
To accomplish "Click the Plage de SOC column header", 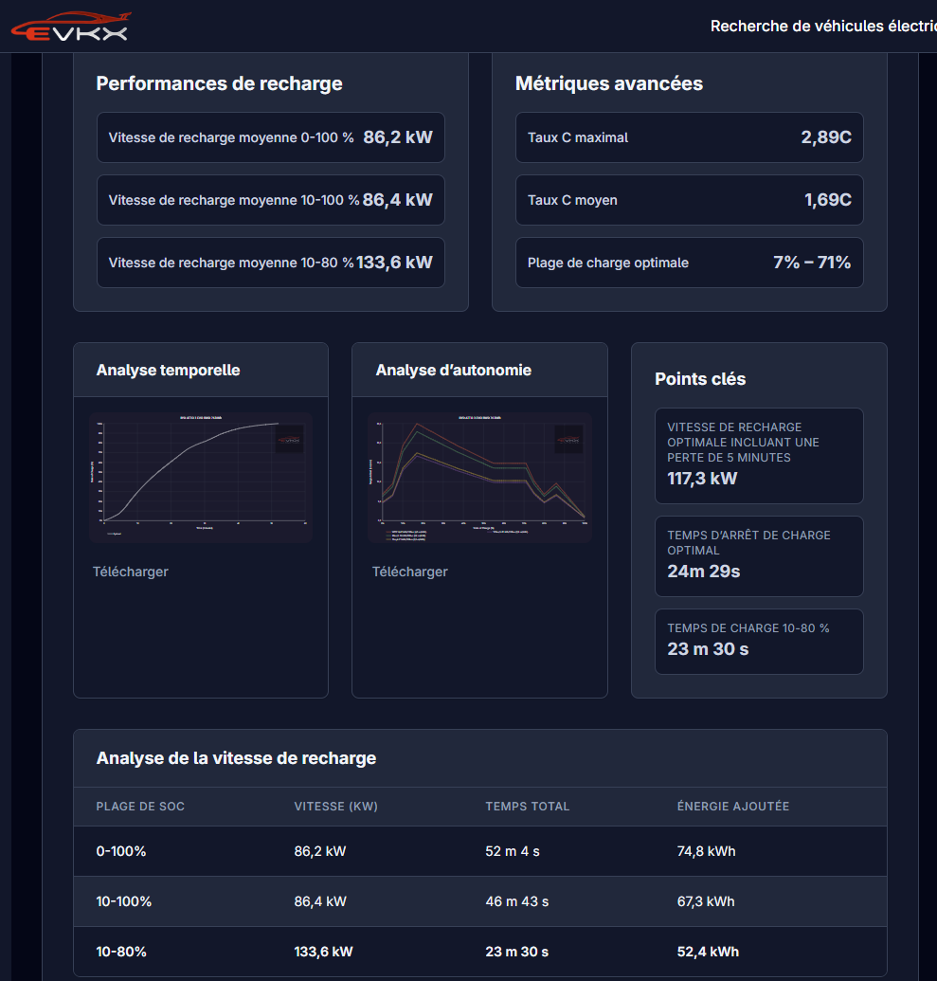I will pyautogui.click(x=140, y=807).
